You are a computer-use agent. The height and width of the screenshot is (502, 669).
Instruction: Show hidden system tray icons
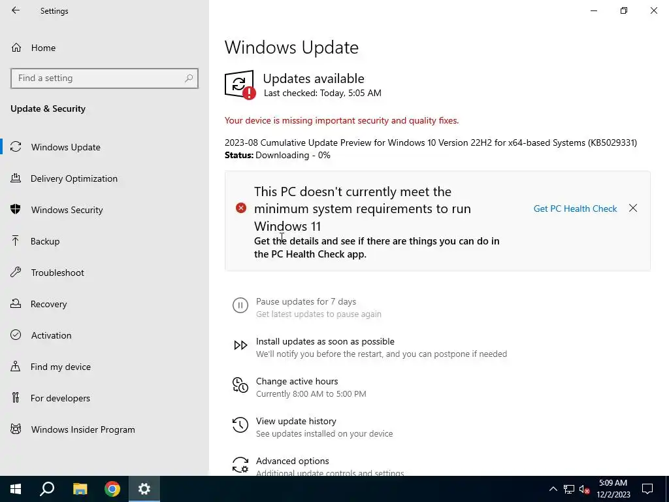click(553, 489)
